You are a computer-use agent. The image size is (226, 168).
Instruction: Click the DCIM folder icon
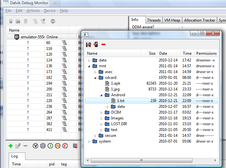click(x=107, y=112)
